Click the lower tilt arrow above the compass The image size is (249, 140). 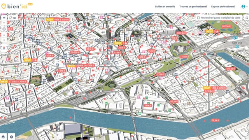pyautogui.click(x=4, y=40)
